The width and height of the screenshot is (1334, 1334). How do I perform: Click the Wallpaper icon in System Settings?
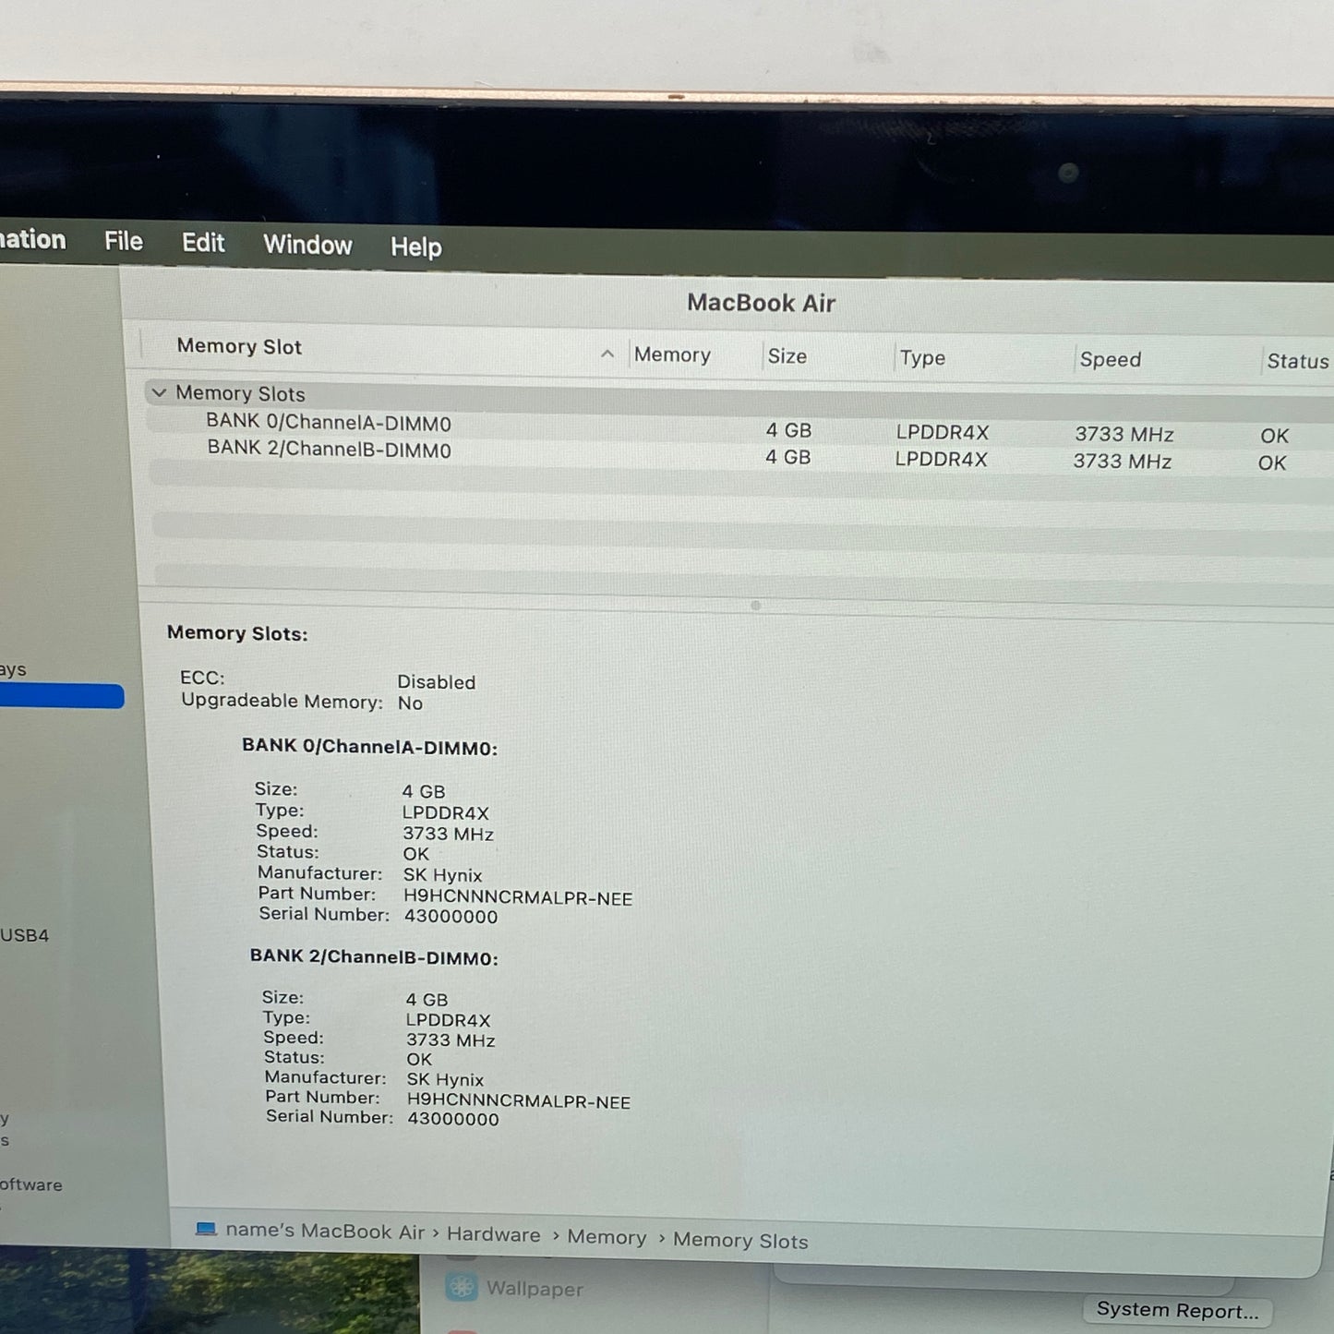pyautogui.click(x=462, y=1287)
